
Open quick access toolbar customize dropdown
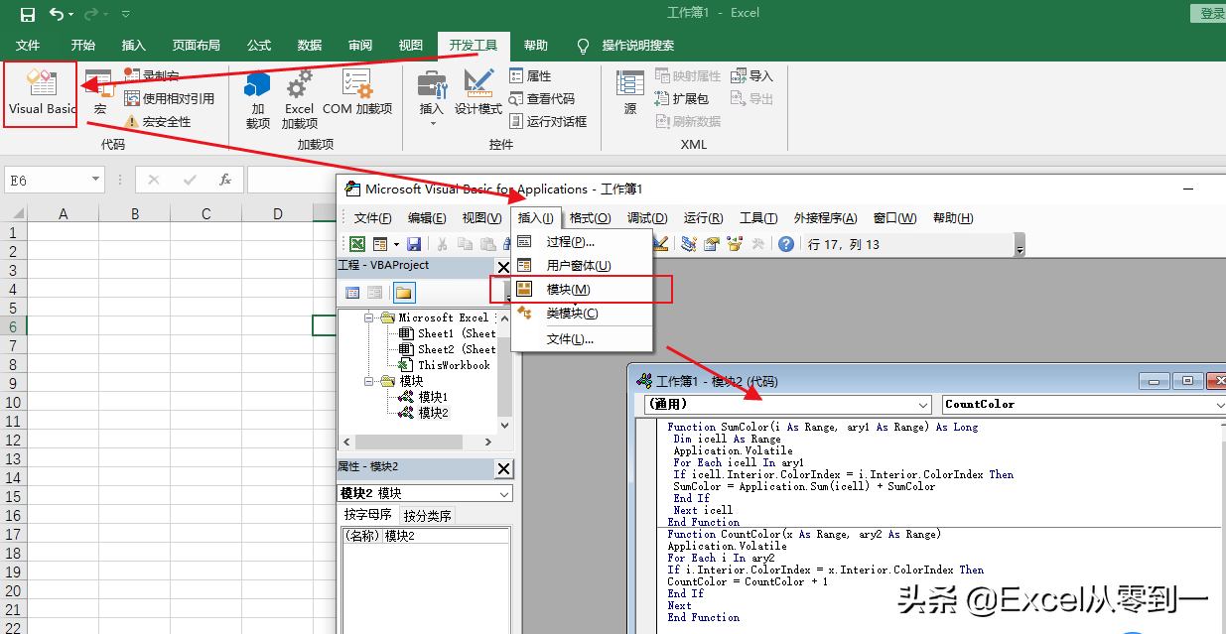click(125, 14)
